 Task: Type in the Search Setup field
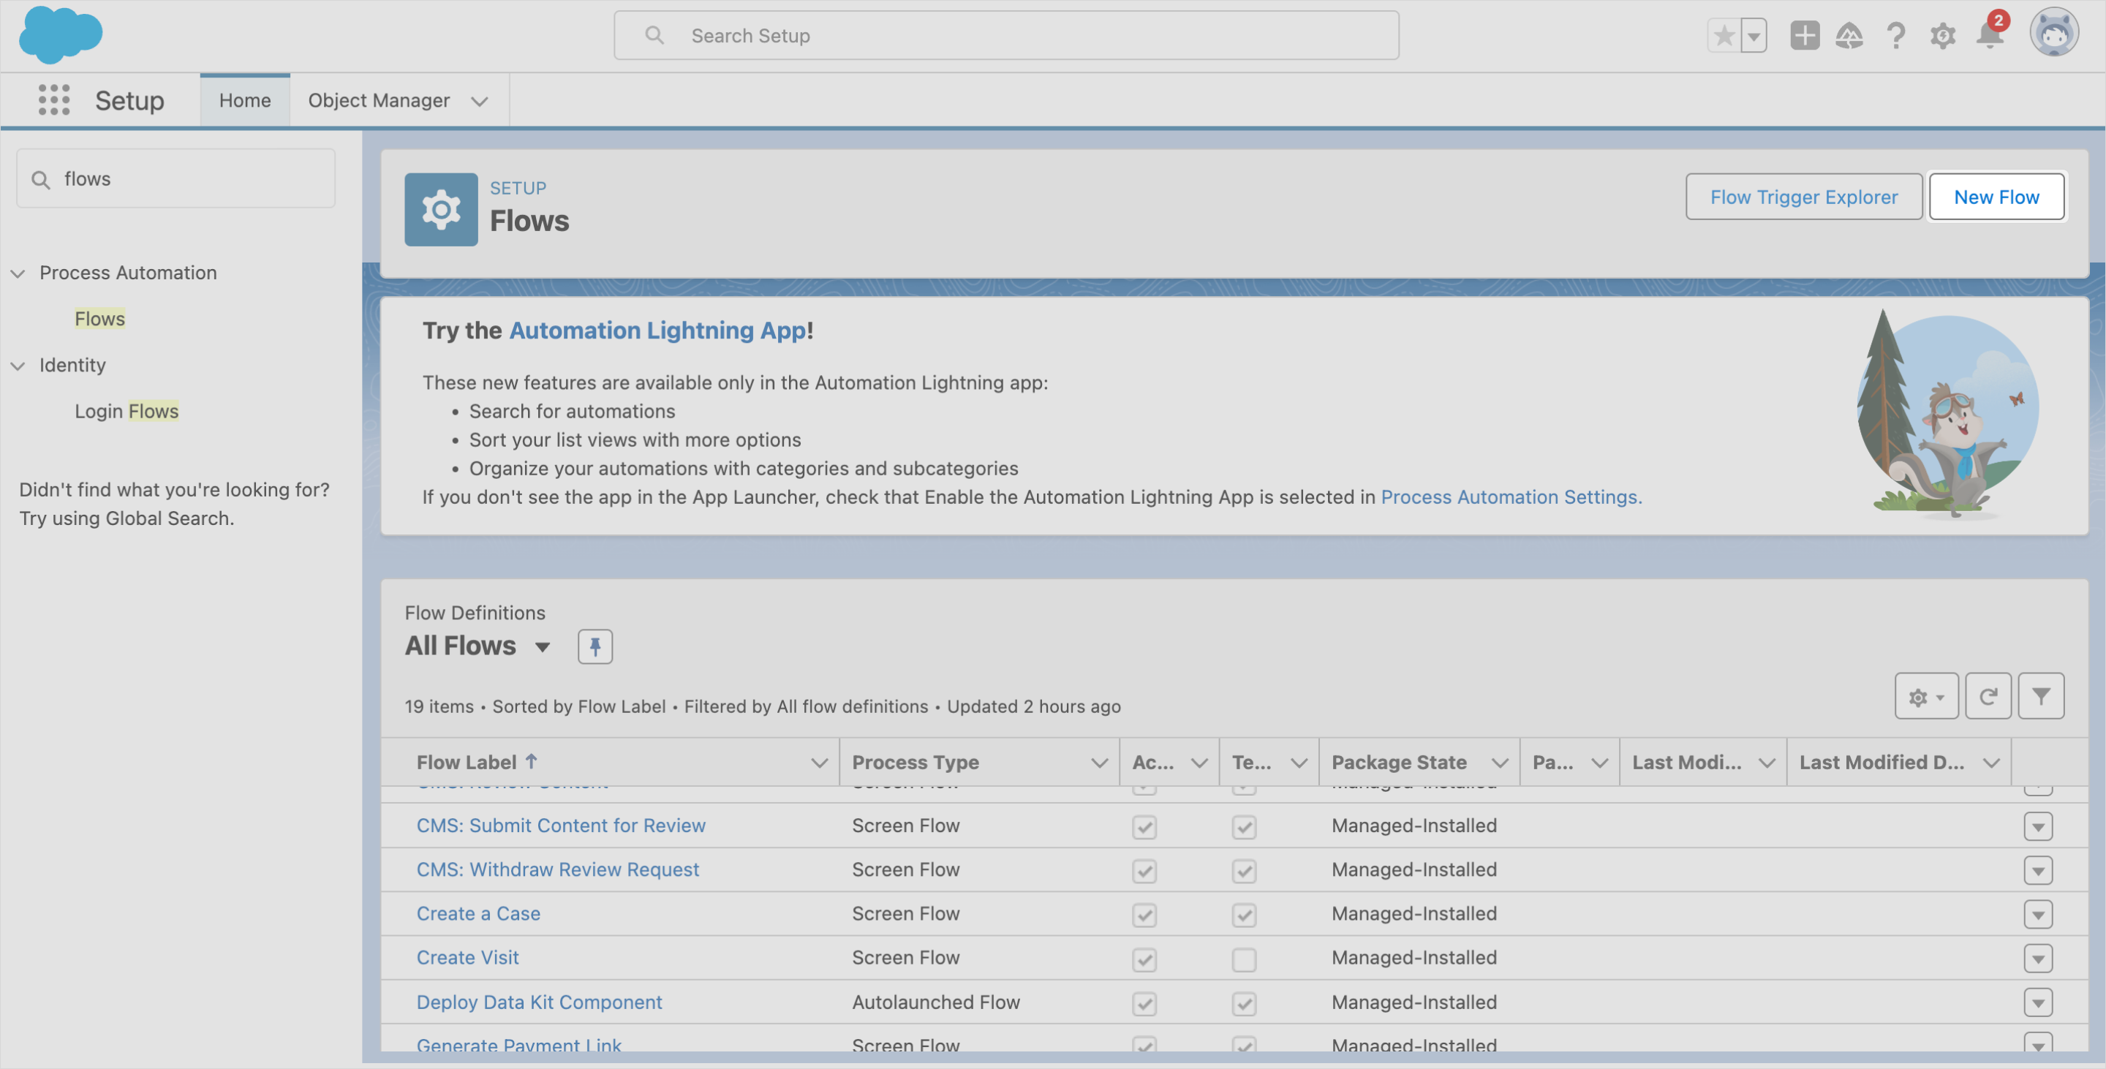coord(1005,35)
